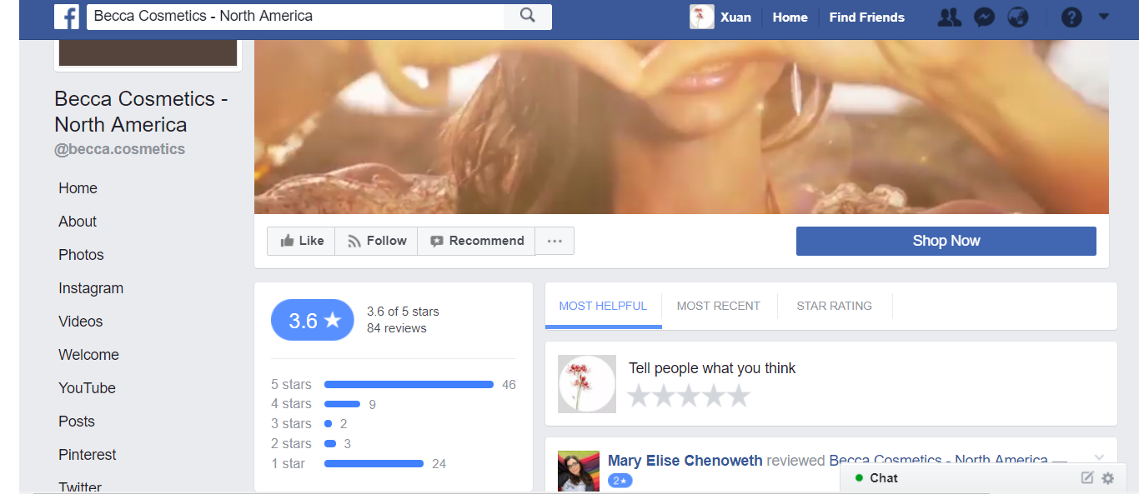Open the friend requests icon
1139x494 pixels.
coord(949,17)
